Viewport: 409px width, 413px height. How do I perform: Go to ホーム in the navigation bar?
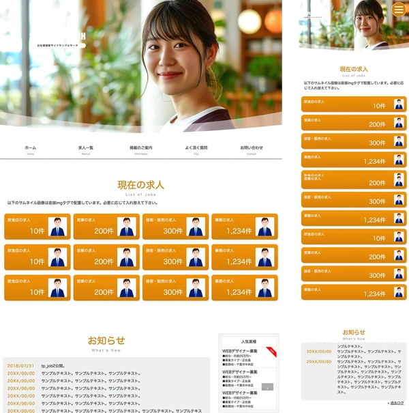[x=31, y=150]
